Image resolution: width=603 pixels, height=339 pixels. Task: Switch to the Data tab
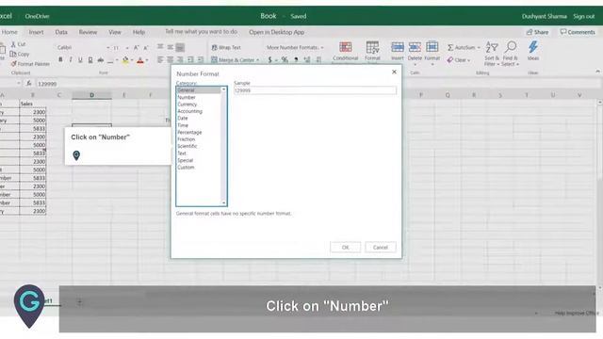click(x=61, y=32)
